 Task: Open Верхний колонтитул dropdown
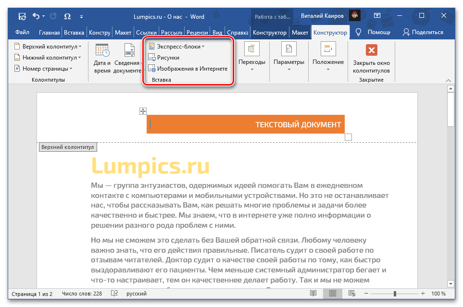48,47
